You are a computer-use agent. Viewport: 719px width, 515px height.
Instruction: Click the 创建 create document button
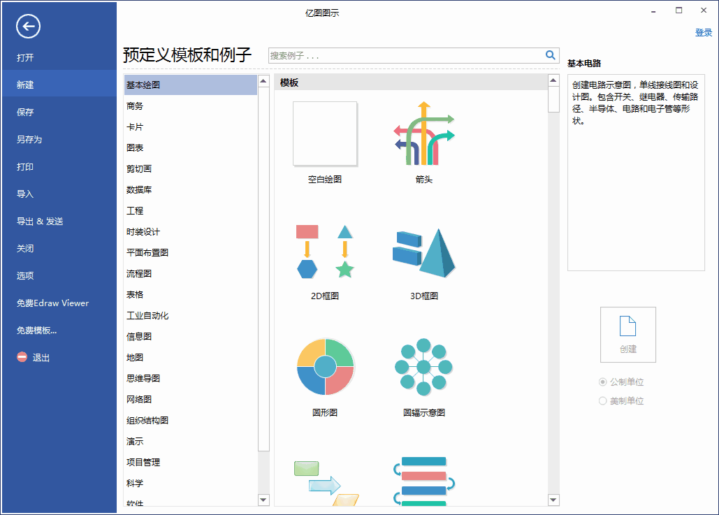627,335
